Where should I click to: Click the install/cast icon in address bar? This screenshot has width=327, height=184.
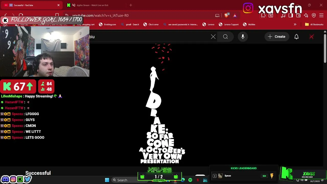click(217, 15)
